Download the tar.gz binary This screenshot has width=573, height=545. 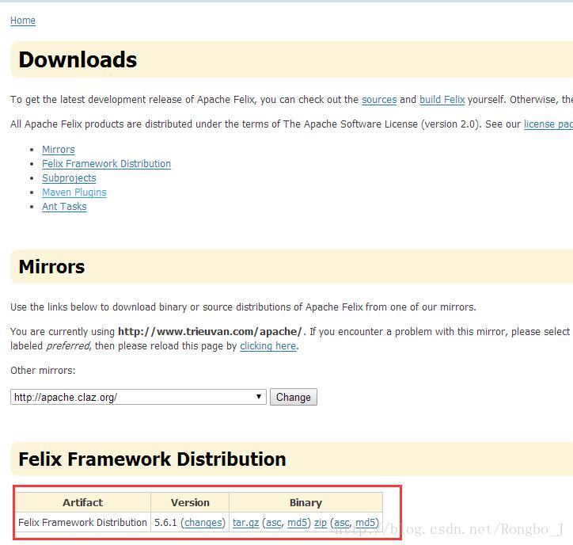pos(245,522)
